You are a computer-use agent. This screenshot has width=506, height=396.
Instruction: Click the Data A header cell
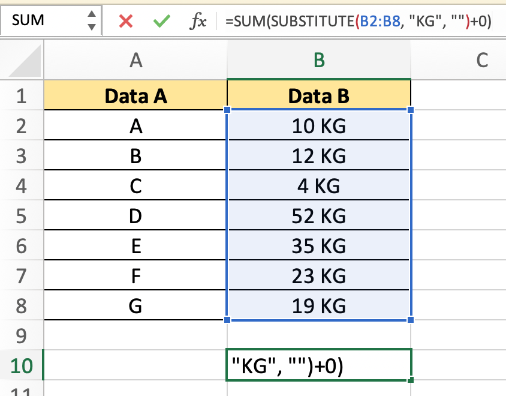coord(136,96)
